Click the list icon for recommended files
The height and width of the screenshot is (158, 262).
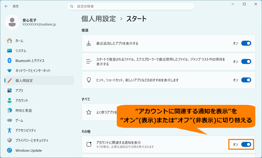pyautogui.click(x=89, y=61)
